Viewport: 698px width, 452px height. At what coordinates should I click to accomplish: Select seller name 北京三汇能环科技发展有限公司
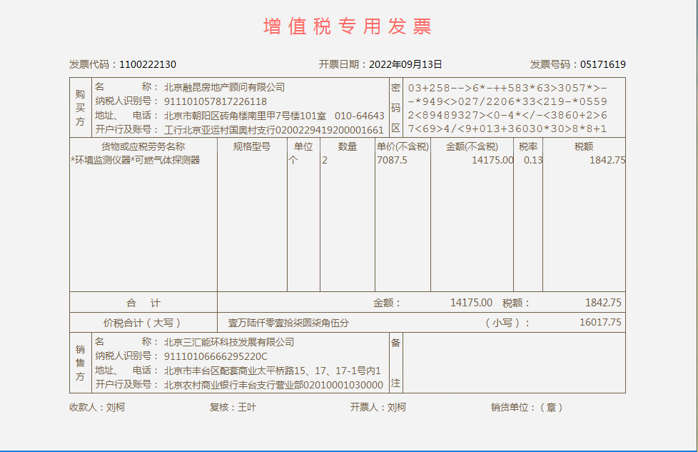pyautogui.click(x=228, y=342)
